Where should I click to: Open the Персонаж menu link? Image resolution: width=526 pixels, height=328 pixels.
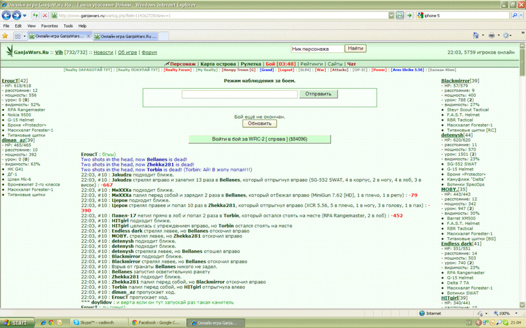tap(183, 64)
